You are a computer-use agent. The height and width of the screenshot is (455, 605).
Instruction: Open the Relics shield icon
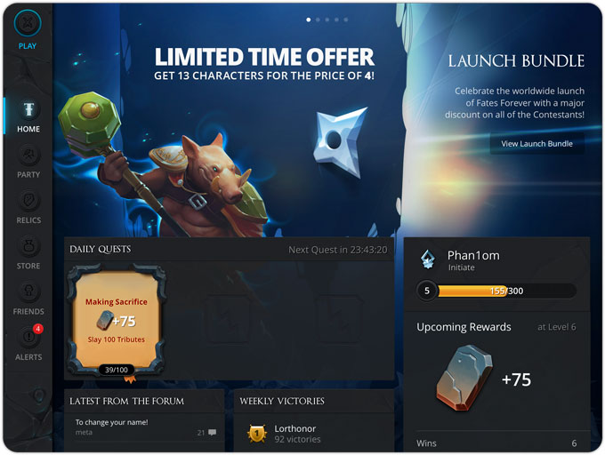(28, 200)
